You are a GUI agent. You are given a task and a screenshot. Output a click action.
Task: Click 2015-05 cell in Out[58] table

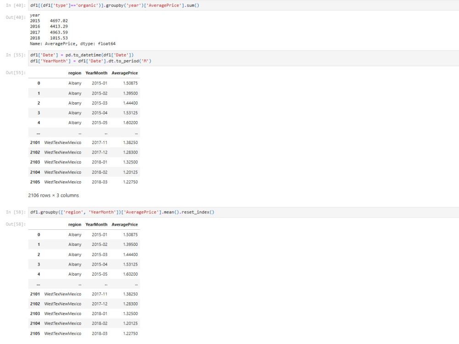point(100,274)
